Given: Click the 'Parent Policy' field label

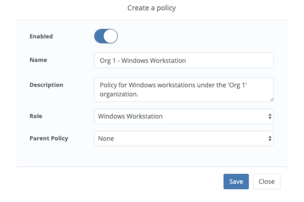Looking at the screenshot, I should (49, 138).
